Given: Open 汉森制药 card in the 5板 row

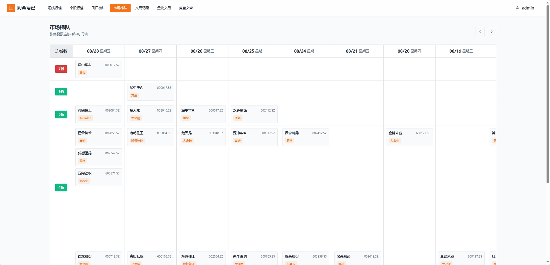Looking at the screenshot, I should 254,114.
